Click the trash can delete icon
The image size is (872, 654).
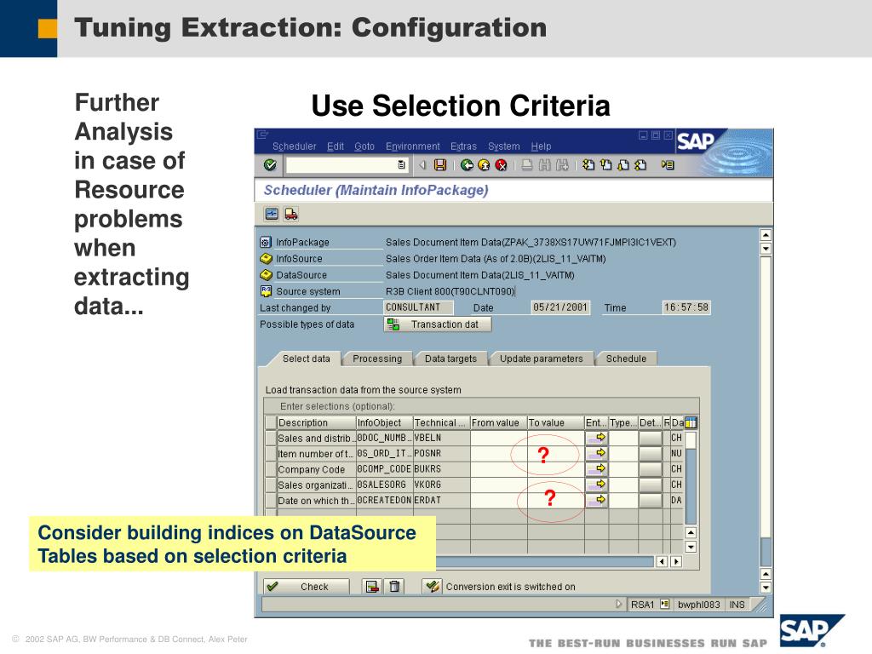394,587
